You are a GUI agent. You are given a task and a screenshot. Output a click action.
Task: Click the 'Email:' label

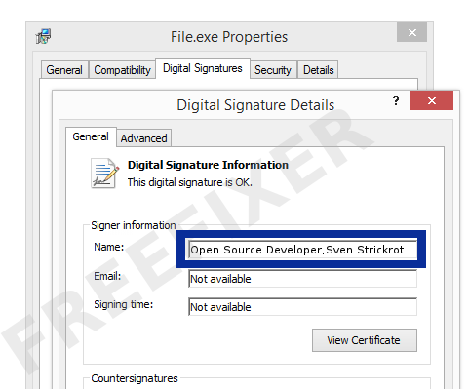pyautogui.click(x=107, y=276)
